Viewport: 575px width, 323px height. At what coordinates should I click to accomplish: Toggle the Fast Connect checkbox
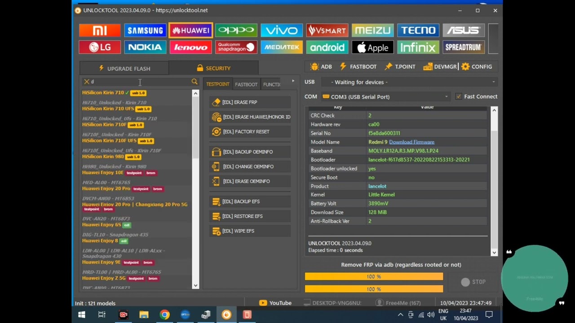[458, 96]
